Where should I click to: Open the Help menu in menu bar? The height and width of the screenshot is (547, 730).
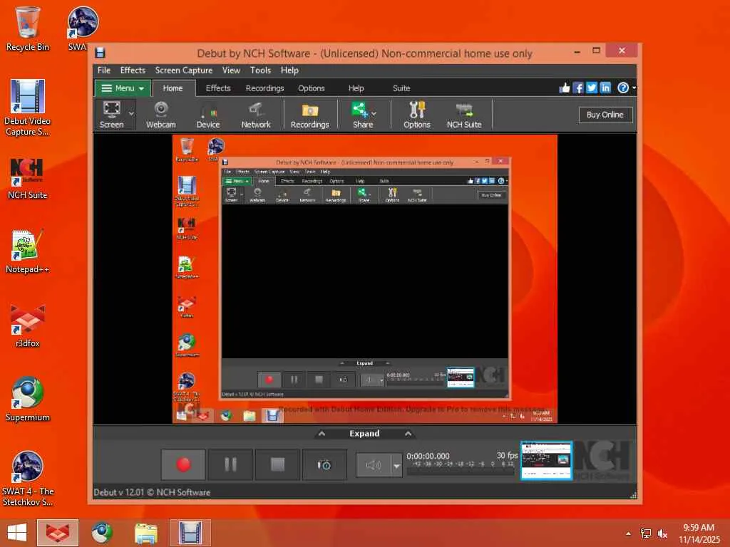(x=289, y=71)
